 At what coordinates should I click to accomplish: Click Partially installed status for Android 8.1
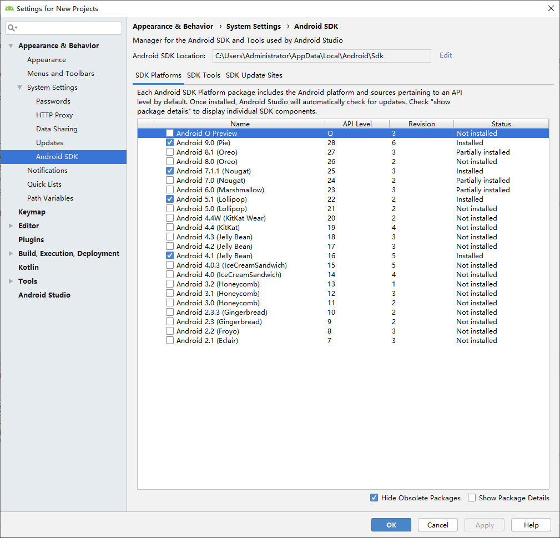(483, 152)
